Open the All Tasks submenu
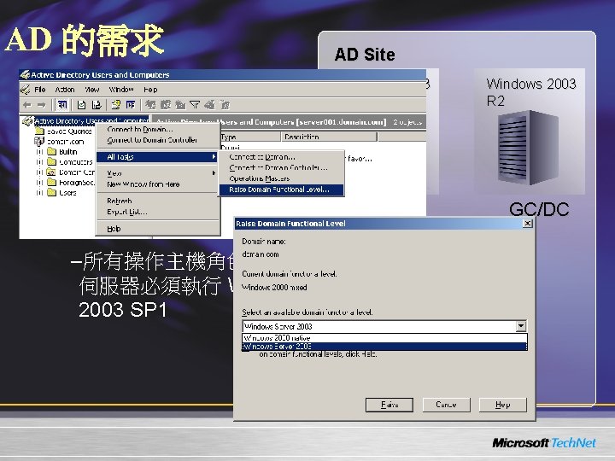Screen dimensions: 615x461 pos(158,157)
